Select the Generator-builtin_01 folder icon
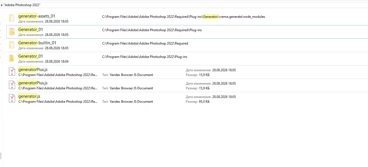 (x=12, y=45)
